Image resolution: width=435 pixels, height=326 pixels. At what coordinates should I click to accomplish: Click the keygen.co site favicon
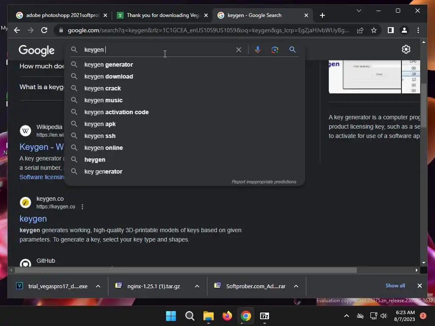[25, 202]
